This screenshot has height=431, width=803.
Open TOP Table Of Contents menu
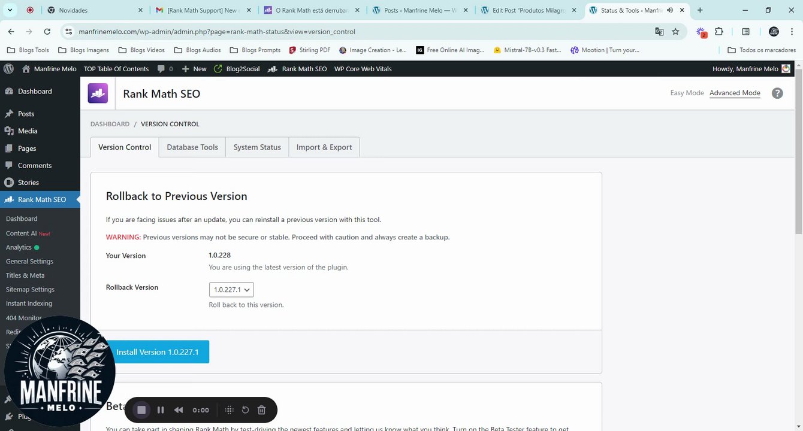point(116,69)
